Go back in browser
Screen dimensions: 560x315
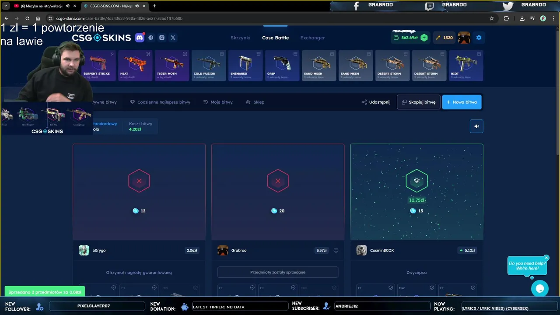6,18
